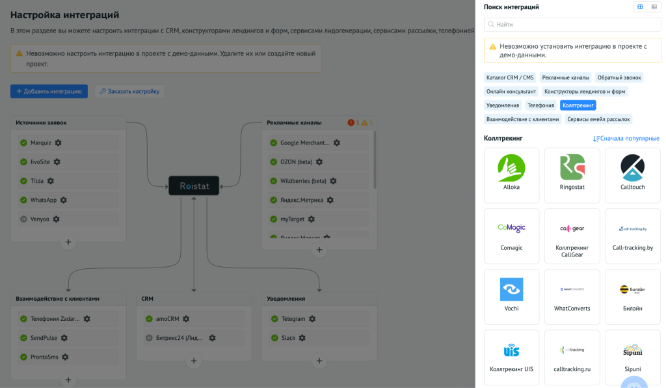The height and width of the screenshot is (388, 666).
Task: Open settings gear for SendPulse
Action: [x=64, y=338]
